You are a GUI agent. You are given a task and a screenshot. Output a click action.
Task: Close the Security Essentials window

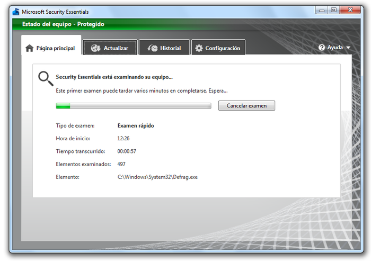coord(350,10)
